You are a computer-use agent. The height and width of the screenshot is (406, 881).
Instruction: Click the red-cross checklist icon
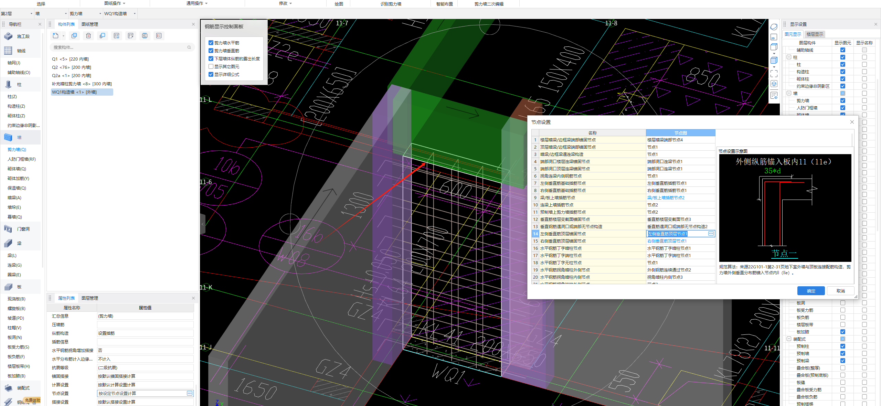click(x=159, y=36)
